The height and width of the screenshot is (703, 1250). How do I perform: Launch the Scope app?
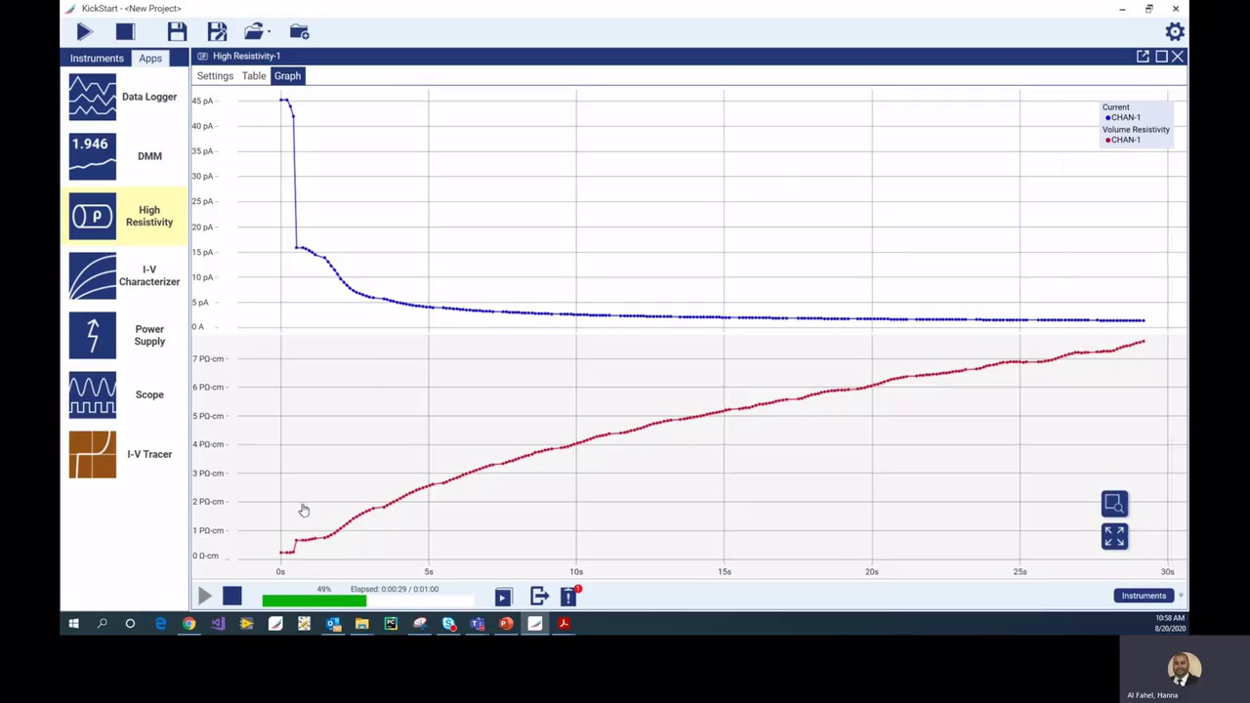(x=122, y=394)
